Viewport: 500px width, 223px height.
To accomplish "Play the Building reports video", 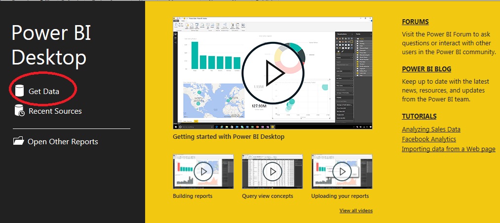I will pos(203,171).
